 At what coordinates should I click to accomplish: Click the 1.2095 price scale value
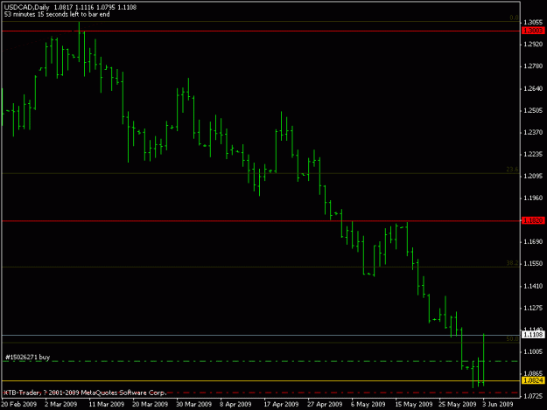(533, 177)
